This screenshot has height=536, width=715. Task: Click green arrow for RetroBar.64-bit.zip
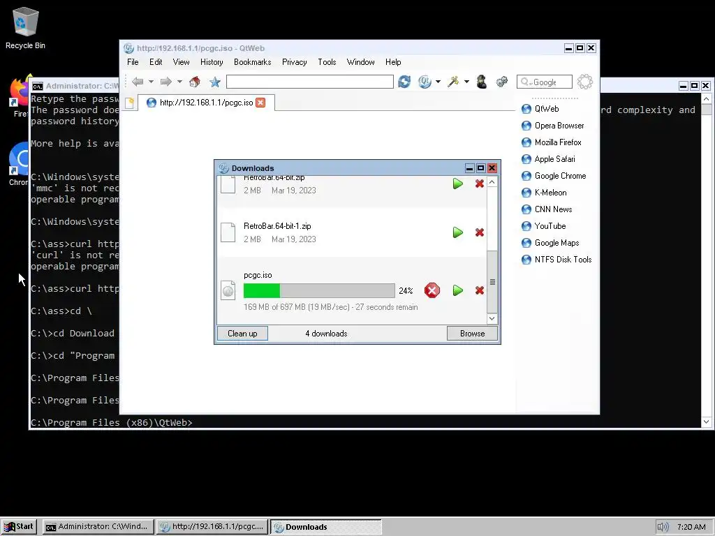pyautogui.click(x=458, y=184)
